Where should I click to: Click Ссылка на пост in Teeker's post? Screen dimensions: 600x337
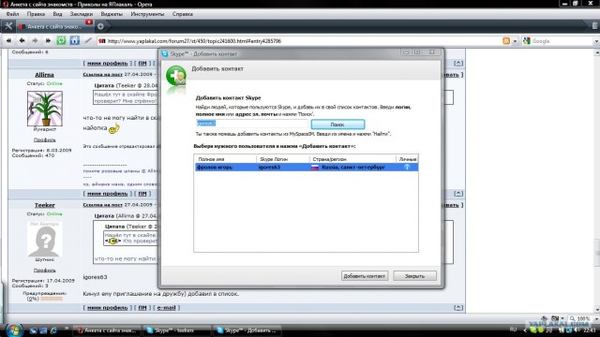click(x=102, y=205)
